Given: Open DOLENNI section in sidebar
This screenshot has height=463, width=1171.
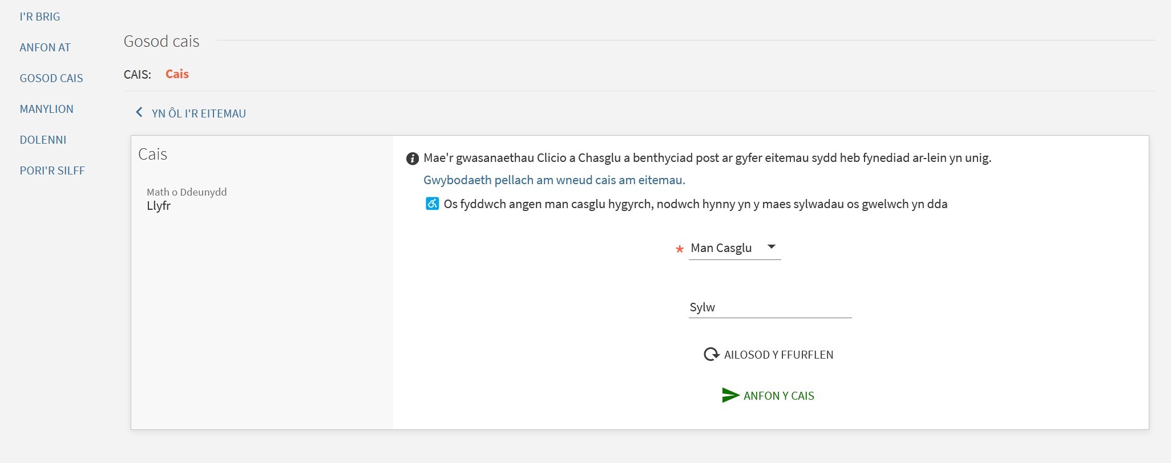Looking at the screenshot, I should tap(43, 140).
